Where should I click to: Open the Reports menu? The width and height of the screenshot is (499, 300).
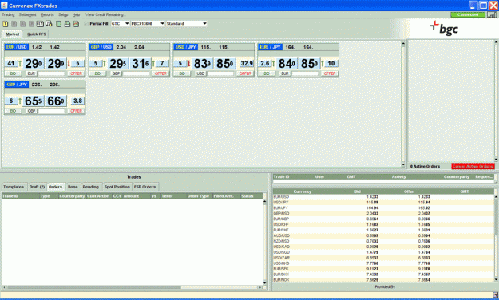tap(47, 14)
